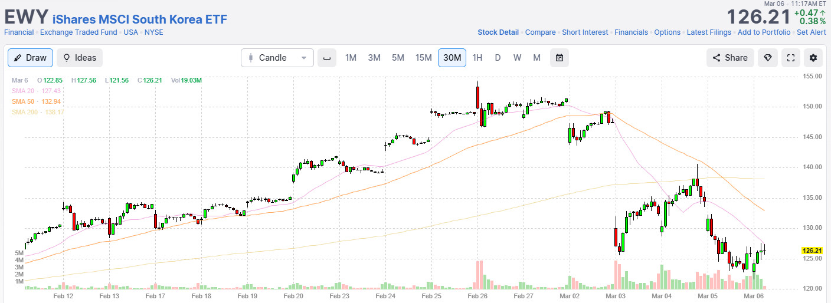Share the EWY chart
Screen dimensions: 831x303
(x=730, y=58)
